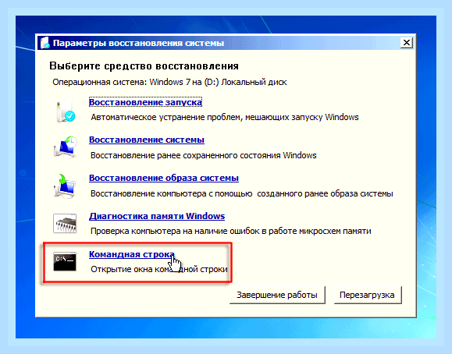Image resolution: width=452 pixels, height=354 pixels.
Task: Click the Автоматическое устранение проблем description
Action: (225, 117)
